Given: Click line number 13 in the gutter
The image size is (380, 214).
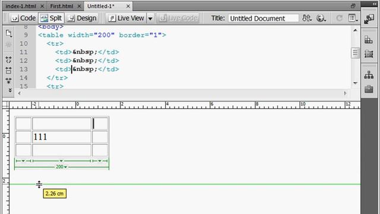Looking at the screenshot, I should pos(24,70).
